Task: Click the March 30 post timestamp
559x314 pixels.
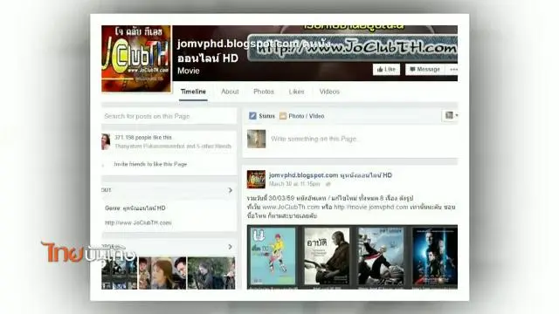Action: [294, 184]
